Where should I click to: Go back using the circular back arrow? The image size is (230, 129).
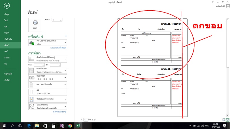point(7,6)
